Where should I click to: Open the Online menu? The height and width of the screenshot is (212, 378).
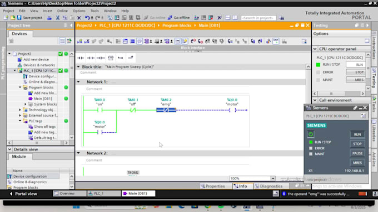click(x=62, y=11)
